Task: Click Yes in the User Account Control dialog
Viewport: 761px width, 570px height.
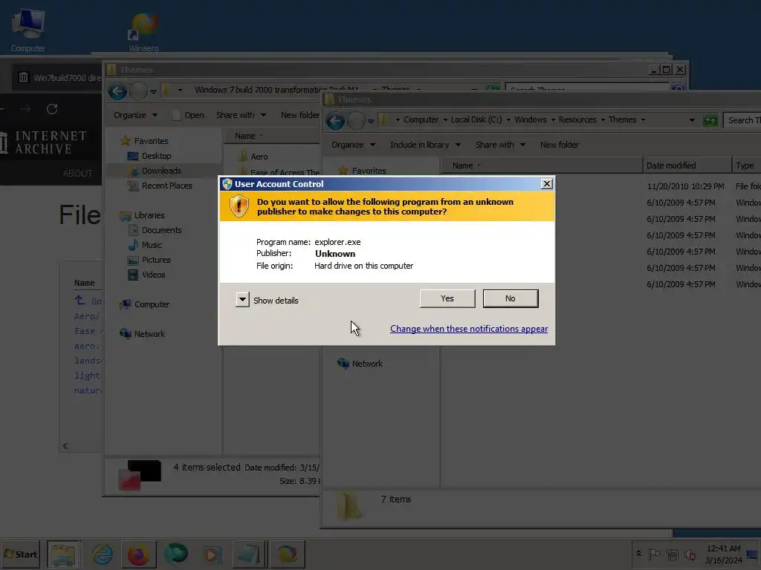Action: coord(447,298)
